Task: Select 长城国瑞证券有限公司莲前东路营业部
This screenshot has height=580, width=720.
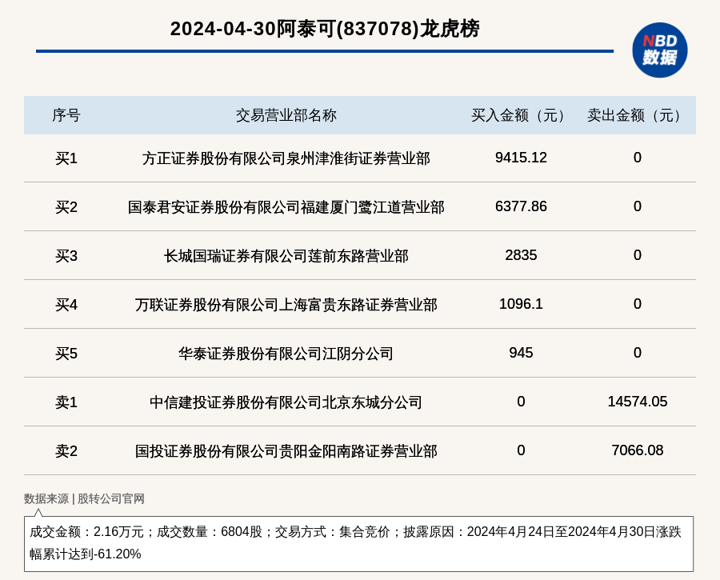Action: coord(286,256)
